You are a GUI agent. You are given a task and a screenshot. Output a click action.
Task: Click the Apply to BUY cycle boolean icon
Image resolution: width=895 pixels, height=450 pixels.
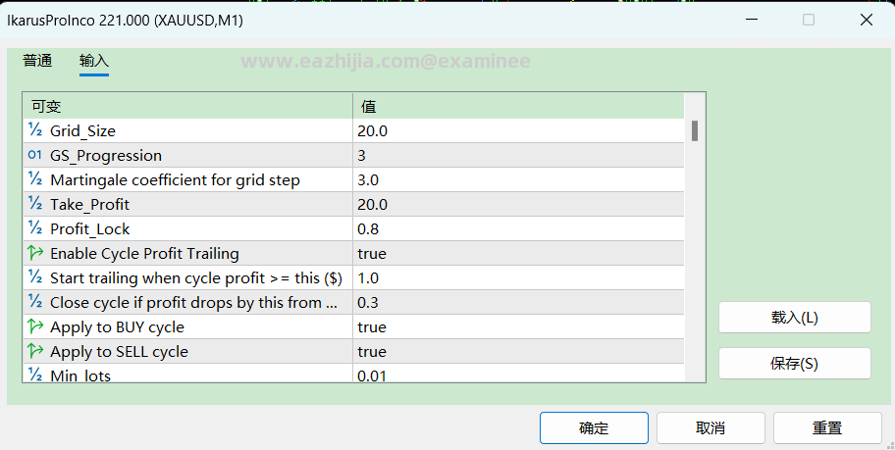35,326
